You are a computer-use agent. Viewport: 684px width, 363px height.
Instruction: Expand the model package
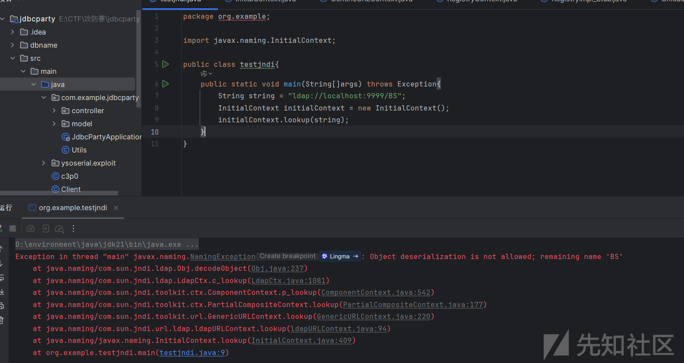click(x=54, y=124)
